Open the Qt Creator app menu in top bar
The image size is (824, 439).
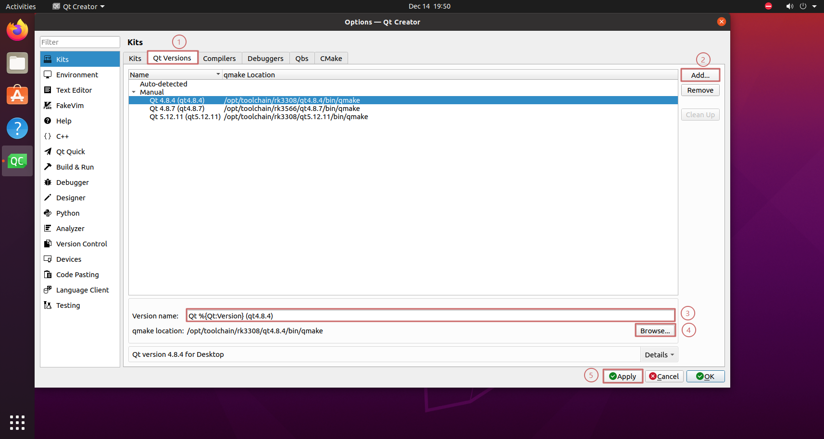79,7
